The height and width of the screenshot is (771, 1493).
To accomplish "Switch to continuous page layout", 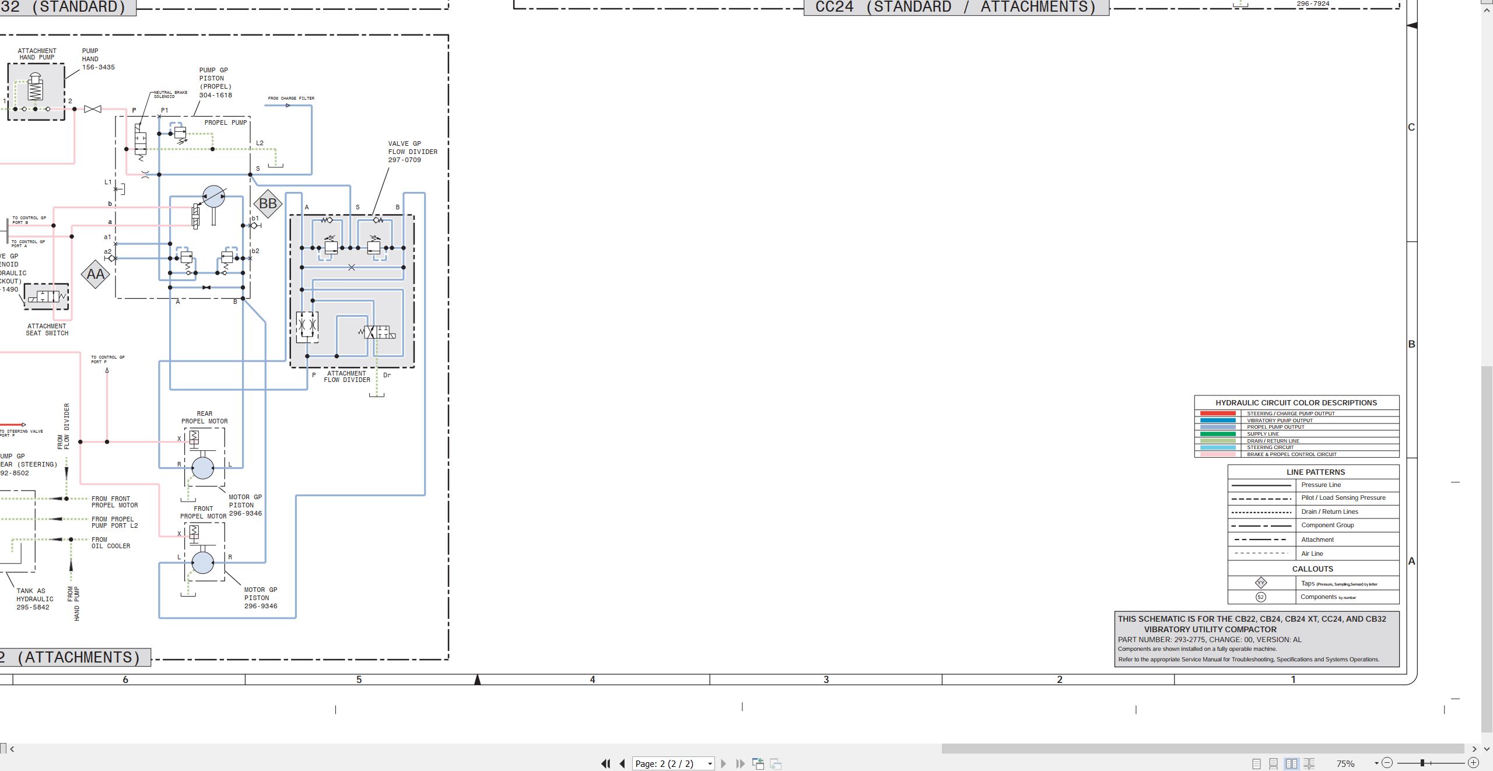I will (x=1274, y=763).
